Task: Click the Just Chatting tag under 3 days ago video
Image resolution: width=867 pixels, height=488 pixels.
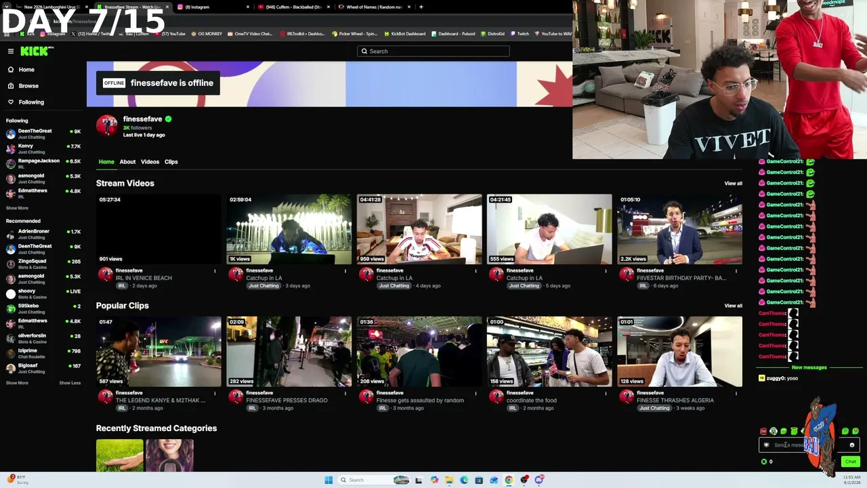Action: [x=263, y=286]
